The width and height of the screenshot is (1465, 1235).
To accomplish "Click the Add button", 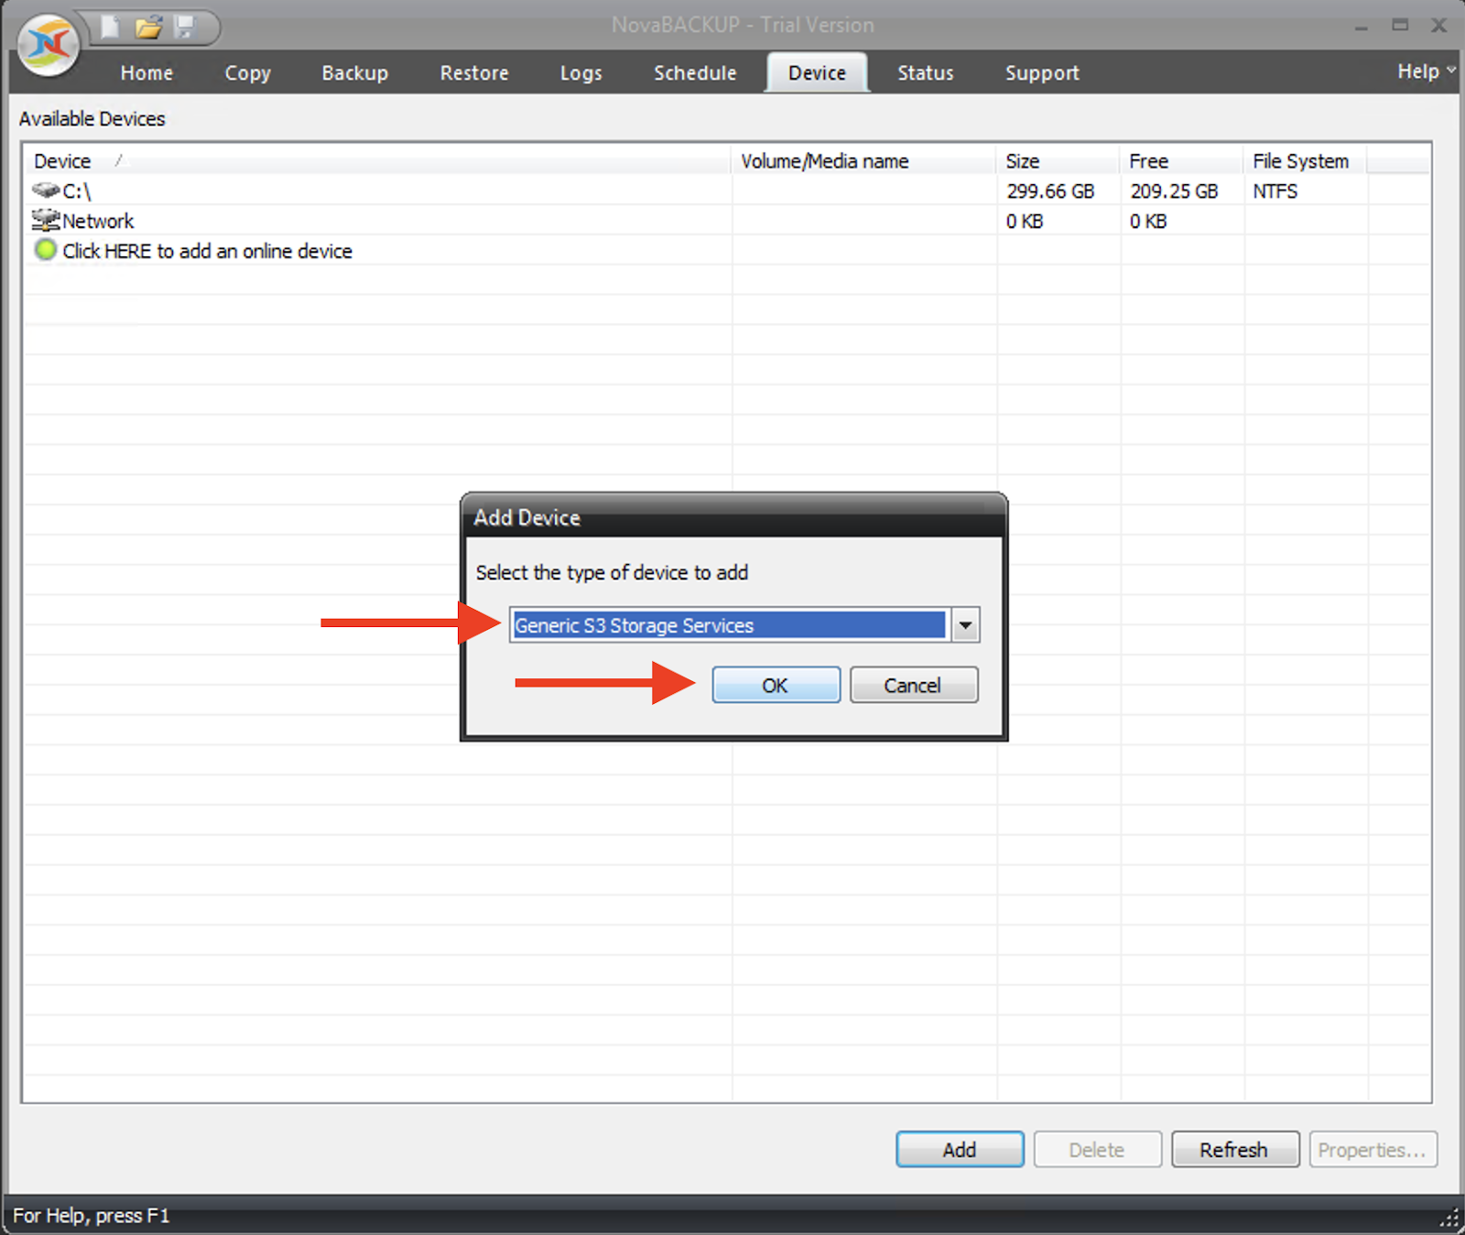I will click(x=960, y=1149).
